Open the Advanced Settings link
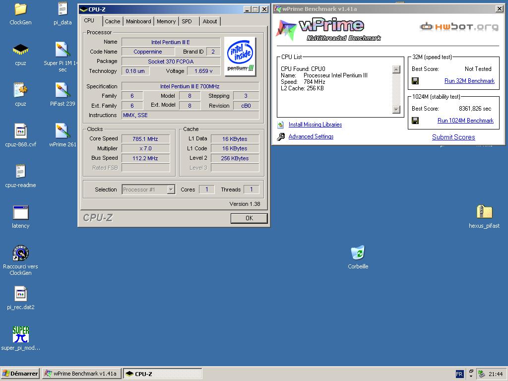The height and width of the screenshot is (381, 508). point(311,136)
